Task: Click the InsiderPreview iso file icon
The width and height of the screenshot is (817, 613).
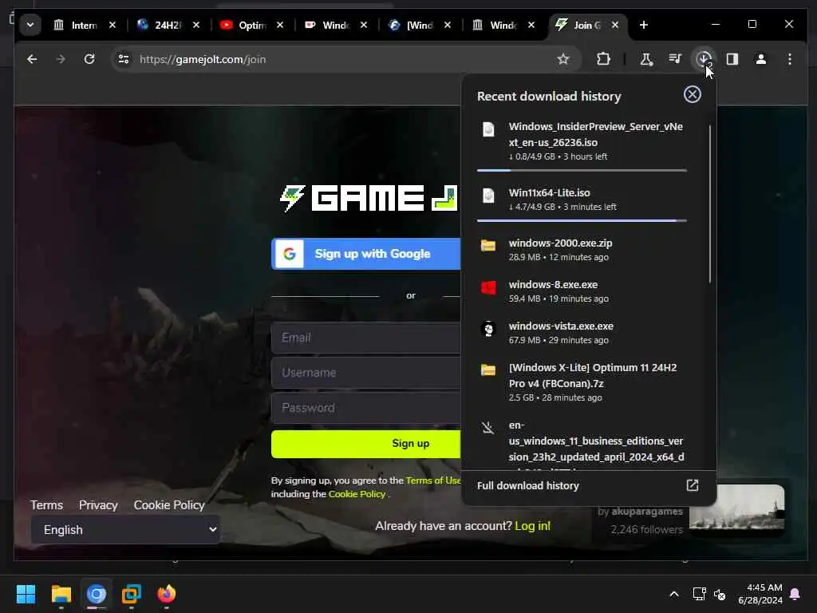Action: click(488, 129)
